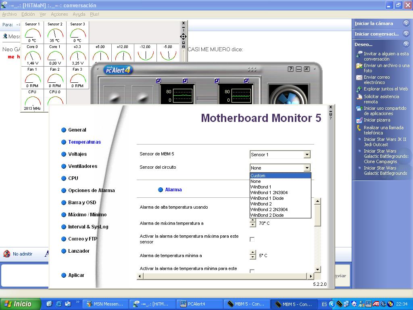Open the Ventiladores section
The height and width of the screenshot is (310, 413).
[79, 166]
